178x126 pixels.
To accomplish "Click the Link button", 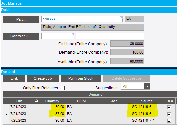I will tap(14, 78).
